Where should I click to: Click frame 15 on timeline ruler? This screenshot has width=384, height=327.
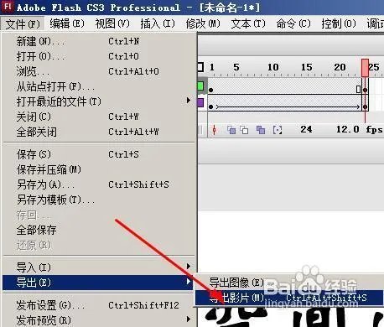[306, 67]
